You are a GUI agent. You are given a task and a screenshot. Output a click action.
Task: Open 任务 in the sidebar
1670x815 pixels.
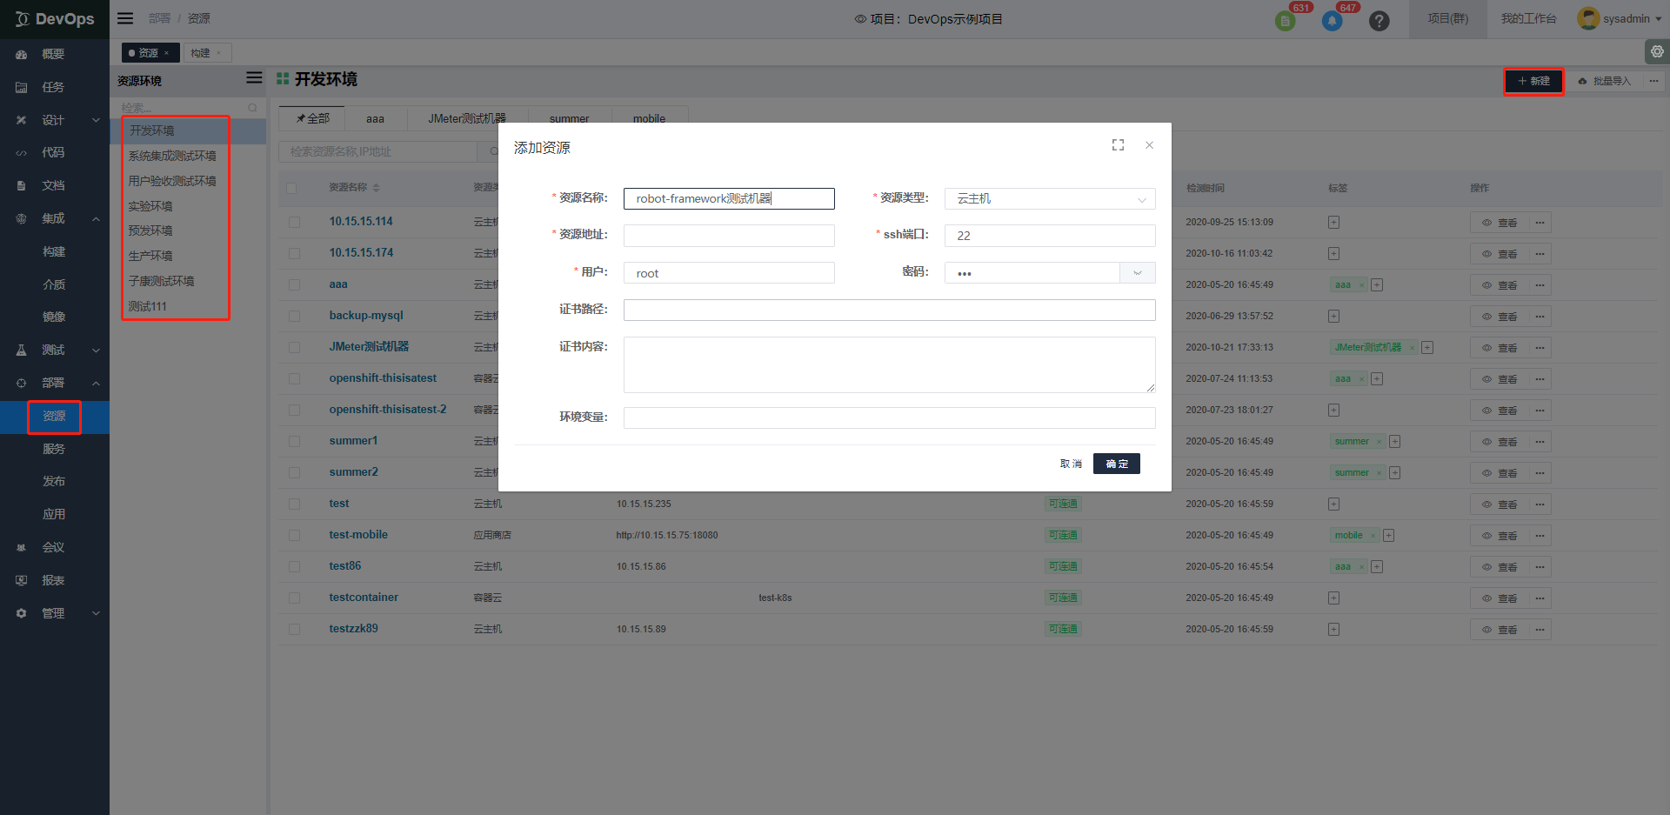55,87
